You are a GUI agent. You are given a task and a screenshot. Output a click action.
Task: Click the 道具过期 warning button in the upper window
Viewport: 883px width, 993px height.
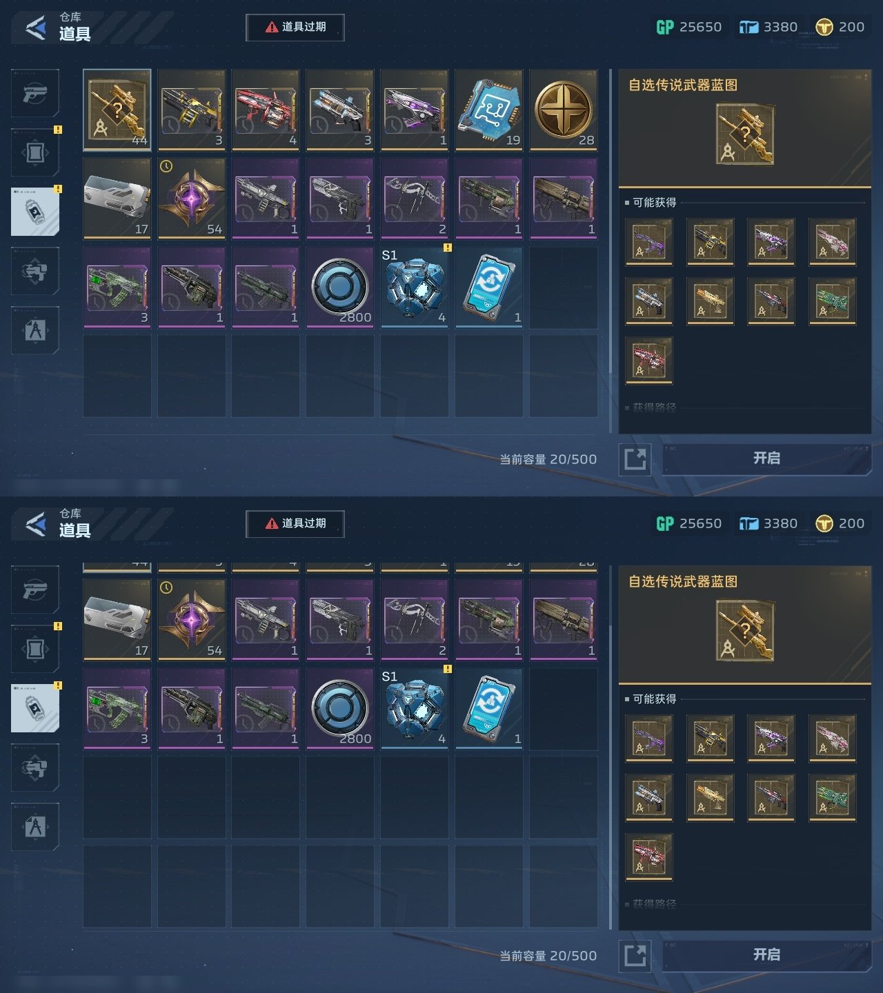click(295, 27)
